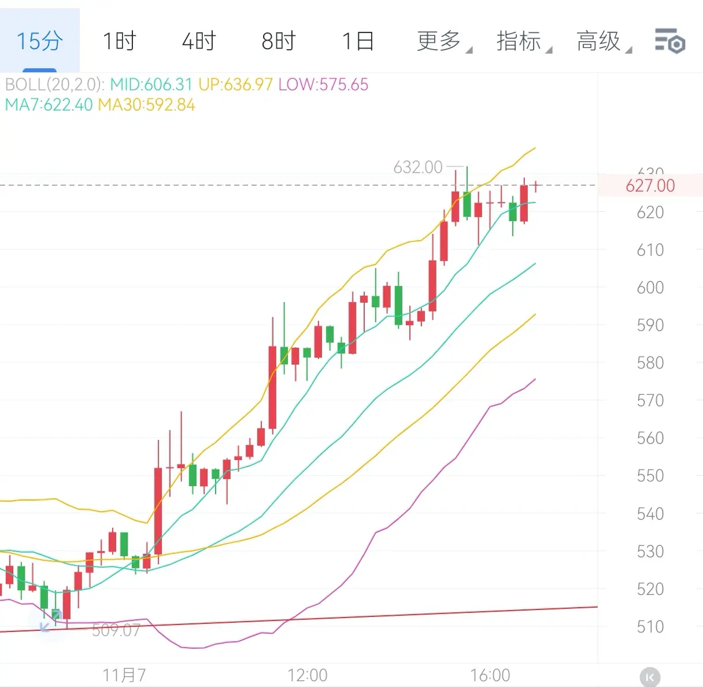The image size is (703, 687).
Task: Select the 8时 timeframe tab
Action: pos(279,41)
